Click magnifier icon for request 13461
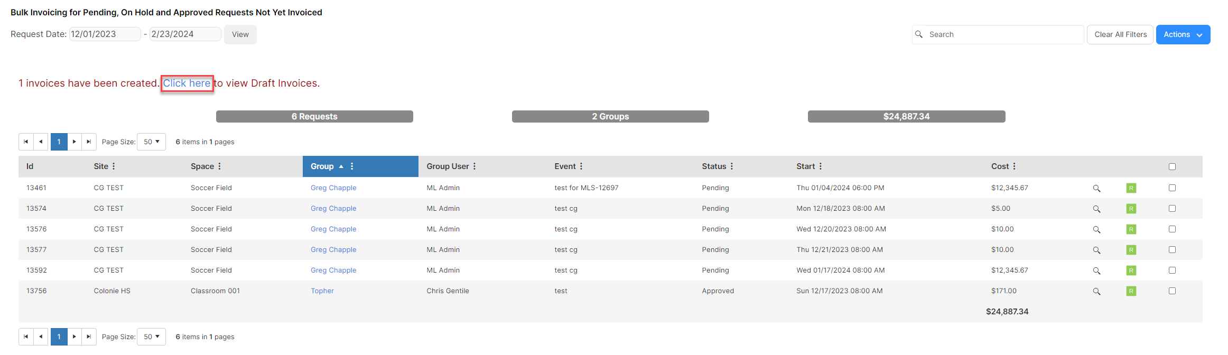This screenshot has height=355, width=1228. 1096,188
